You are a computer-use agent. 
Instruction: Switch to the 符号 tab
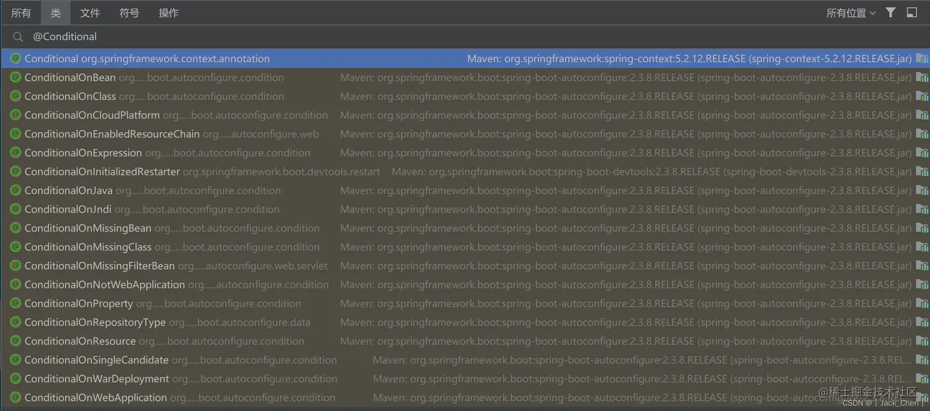point(129,13)
